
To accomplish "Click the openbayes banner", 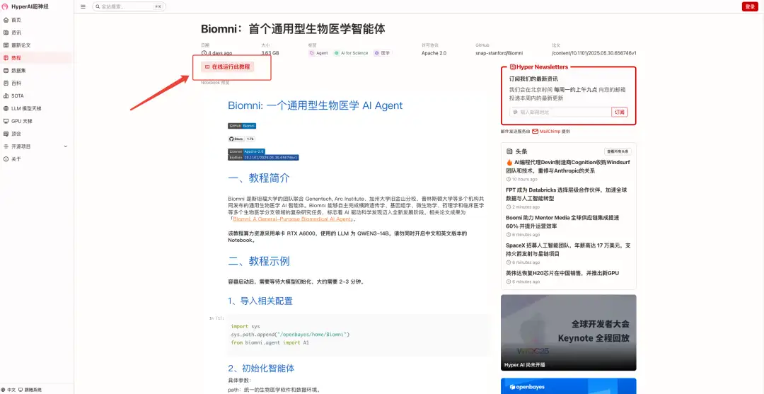I will click(568, 386).
